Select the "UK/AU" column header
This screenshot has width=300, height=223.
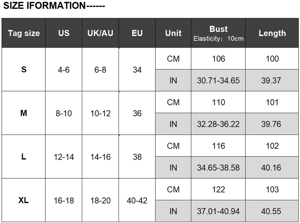pos(100,33)
